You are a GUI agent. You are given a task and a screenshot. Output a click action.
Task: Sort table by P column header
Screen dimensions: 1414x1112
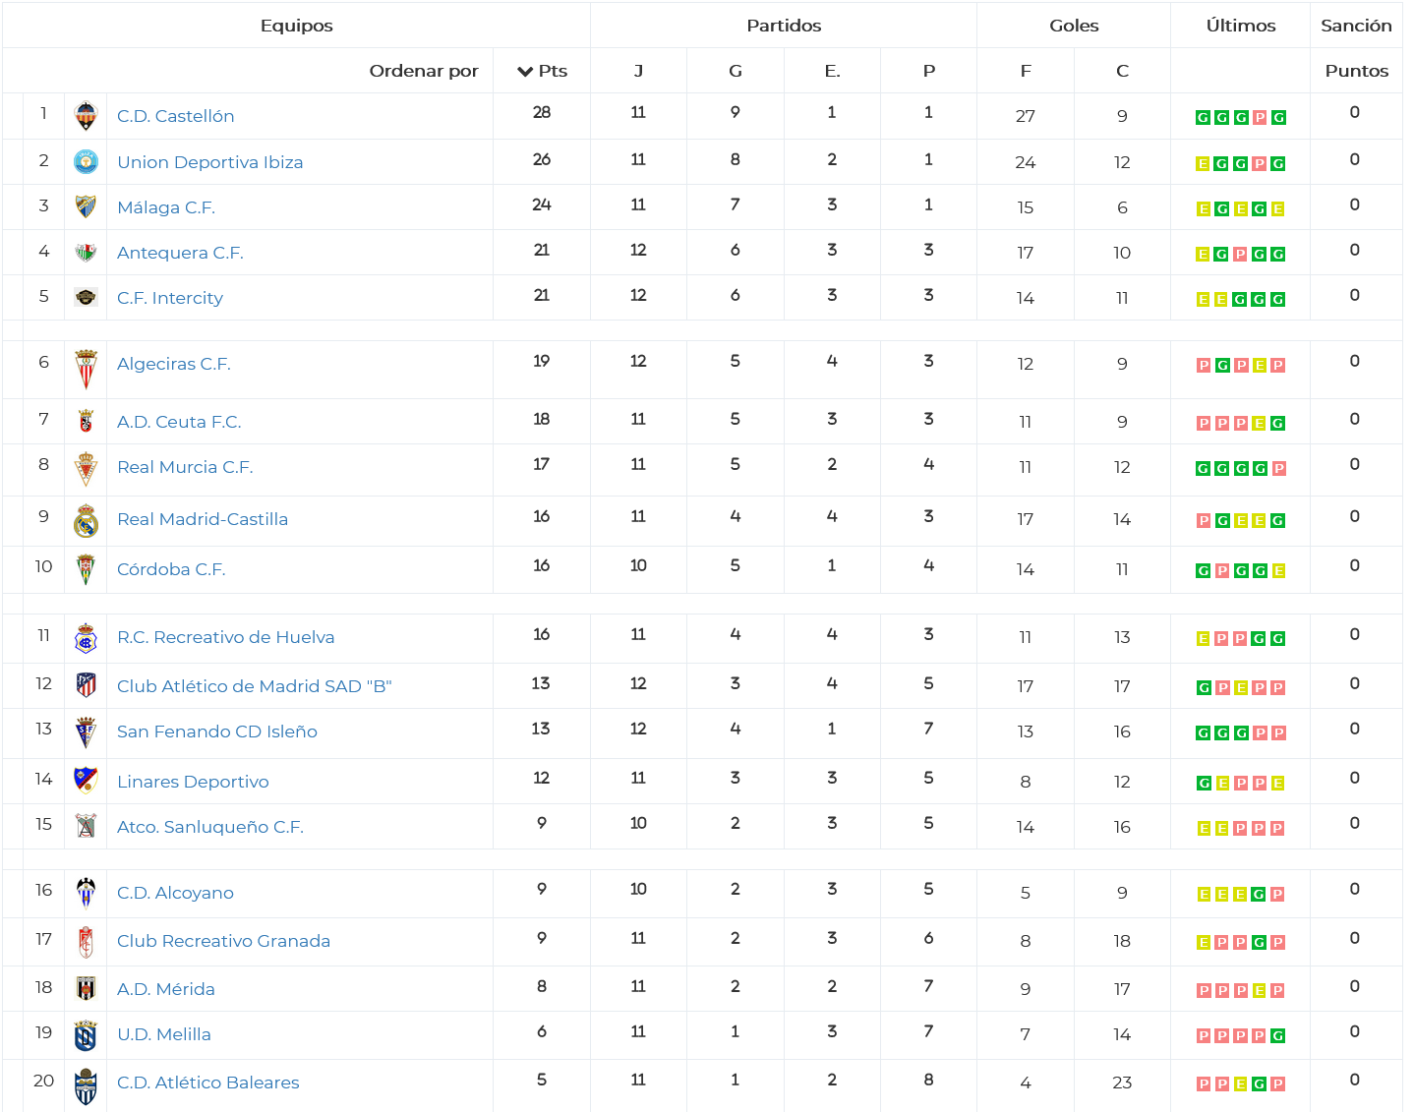(x=929, y=71)
